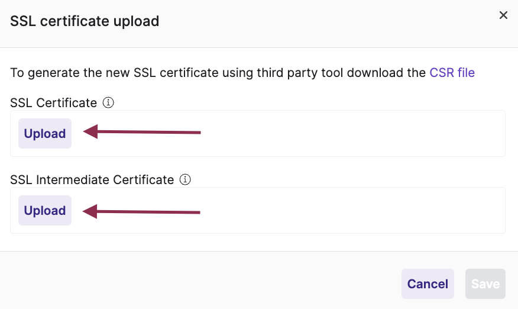Close the SSL certificate upload dialog
518x309 pixels.
pyautogui.click(x=503, y=15)
